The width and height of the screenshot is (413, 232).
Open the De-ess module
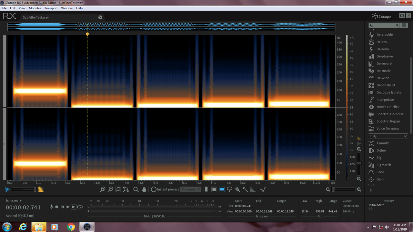[378, 42]
